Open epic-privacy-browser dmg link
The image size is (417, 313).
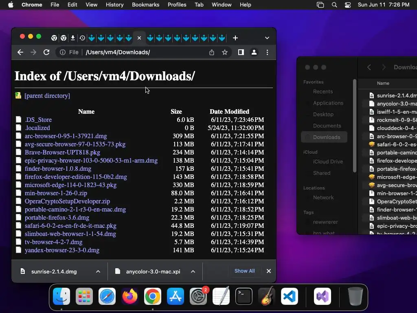[91, 161]
